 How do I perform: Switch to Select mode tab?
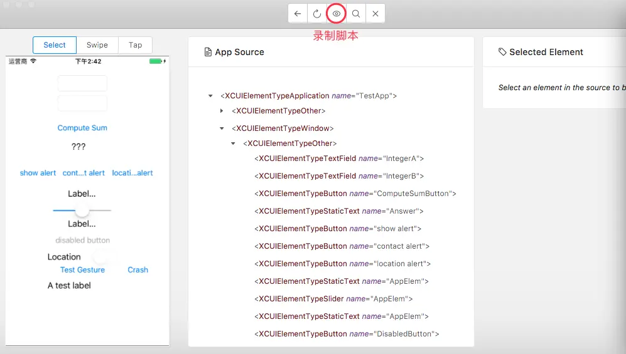click(x=54, y=45)
